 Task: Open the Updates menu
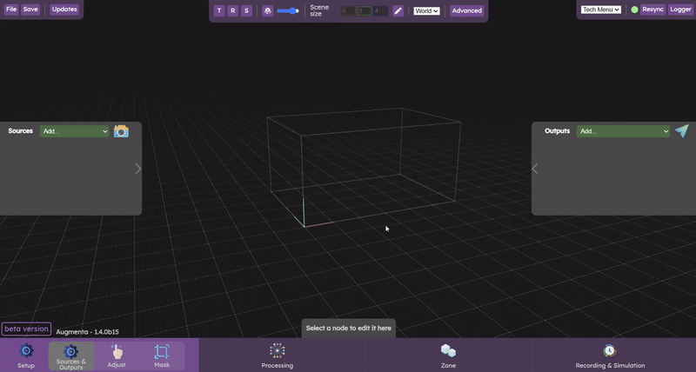[x=64, y=10]
